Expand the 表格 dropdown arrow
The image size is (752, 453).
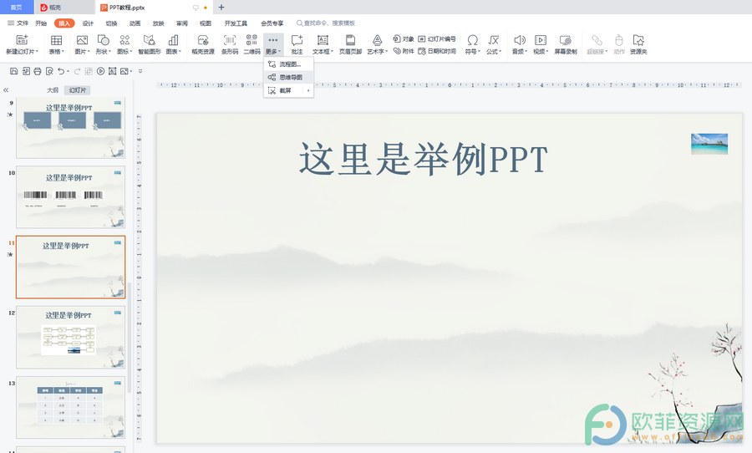[x=63, y=52]
